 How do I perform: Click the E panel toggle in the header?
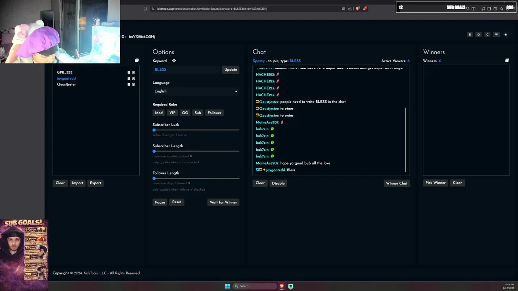[470, 35]
